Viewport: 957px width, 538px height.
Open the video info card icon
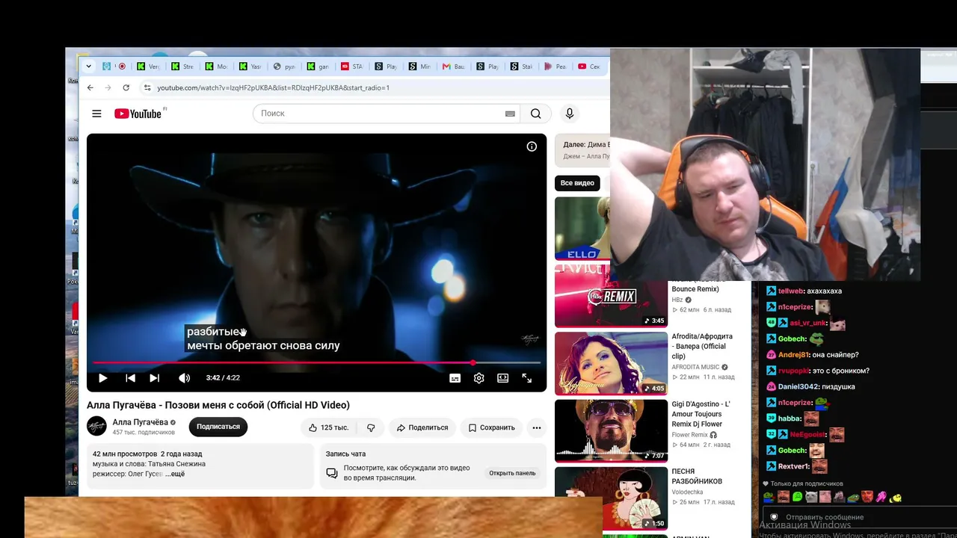532,146
